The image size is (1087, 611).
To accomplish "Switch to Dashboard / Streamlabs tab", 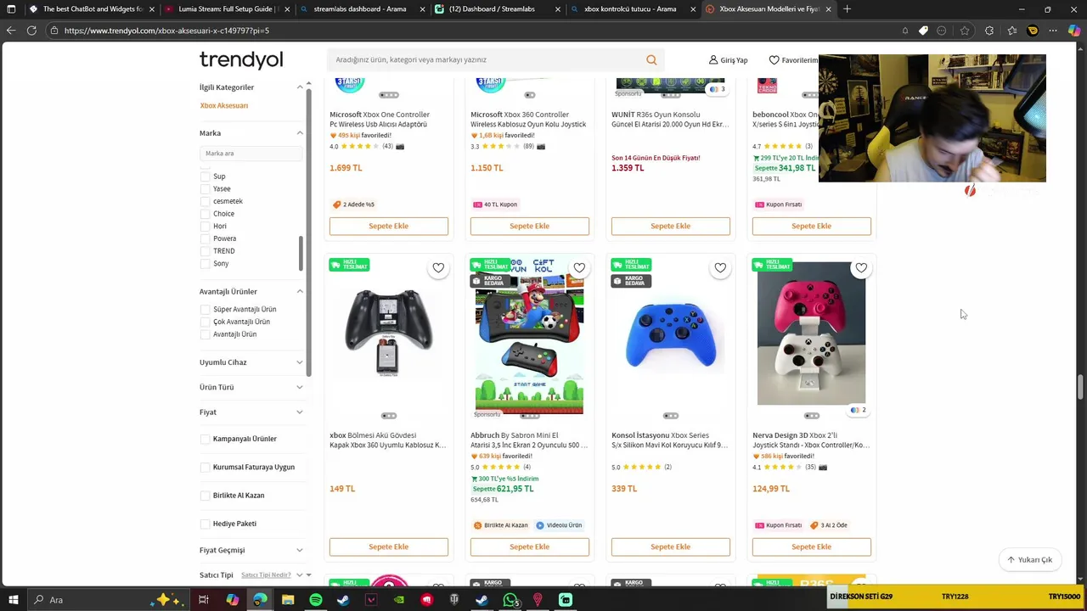I will [496, 9].
